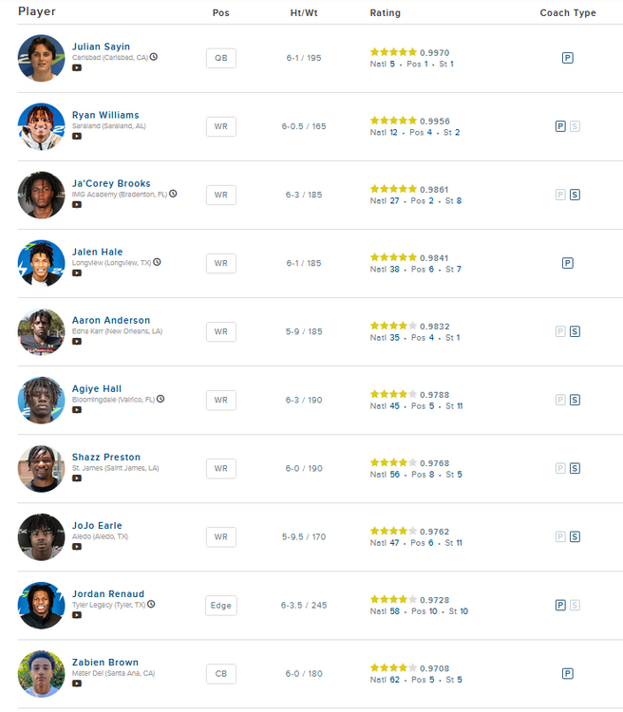Viewport: 623px width, 712px height.
Task: Click the star rating for Zabien Brown
Action: [393, 667]
